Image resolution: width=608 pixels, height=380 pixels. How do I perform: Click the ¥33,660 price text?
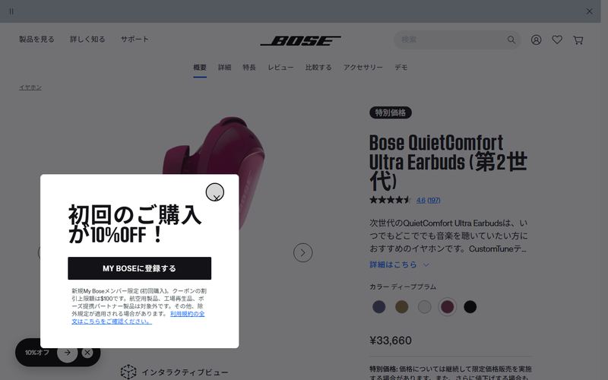click(391, 340)
